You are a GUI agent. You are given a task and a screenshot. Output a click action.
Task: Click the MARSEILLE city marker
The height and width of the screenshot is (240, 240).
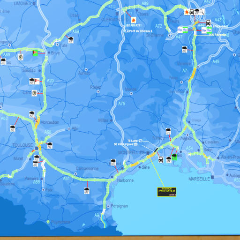(x=212, y=177)
